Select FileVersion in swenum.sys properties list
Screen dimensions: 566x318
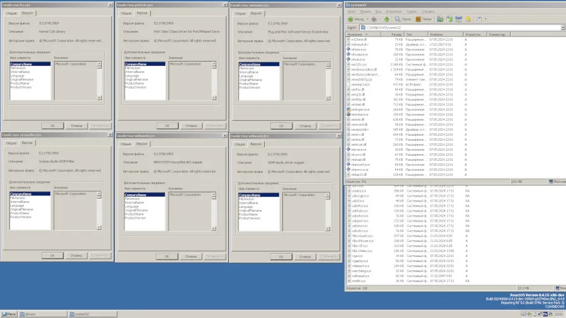pos(247,69)
